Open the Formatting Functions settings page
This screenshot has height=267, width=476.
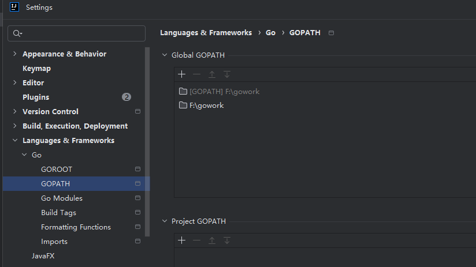tap(76, 227)
